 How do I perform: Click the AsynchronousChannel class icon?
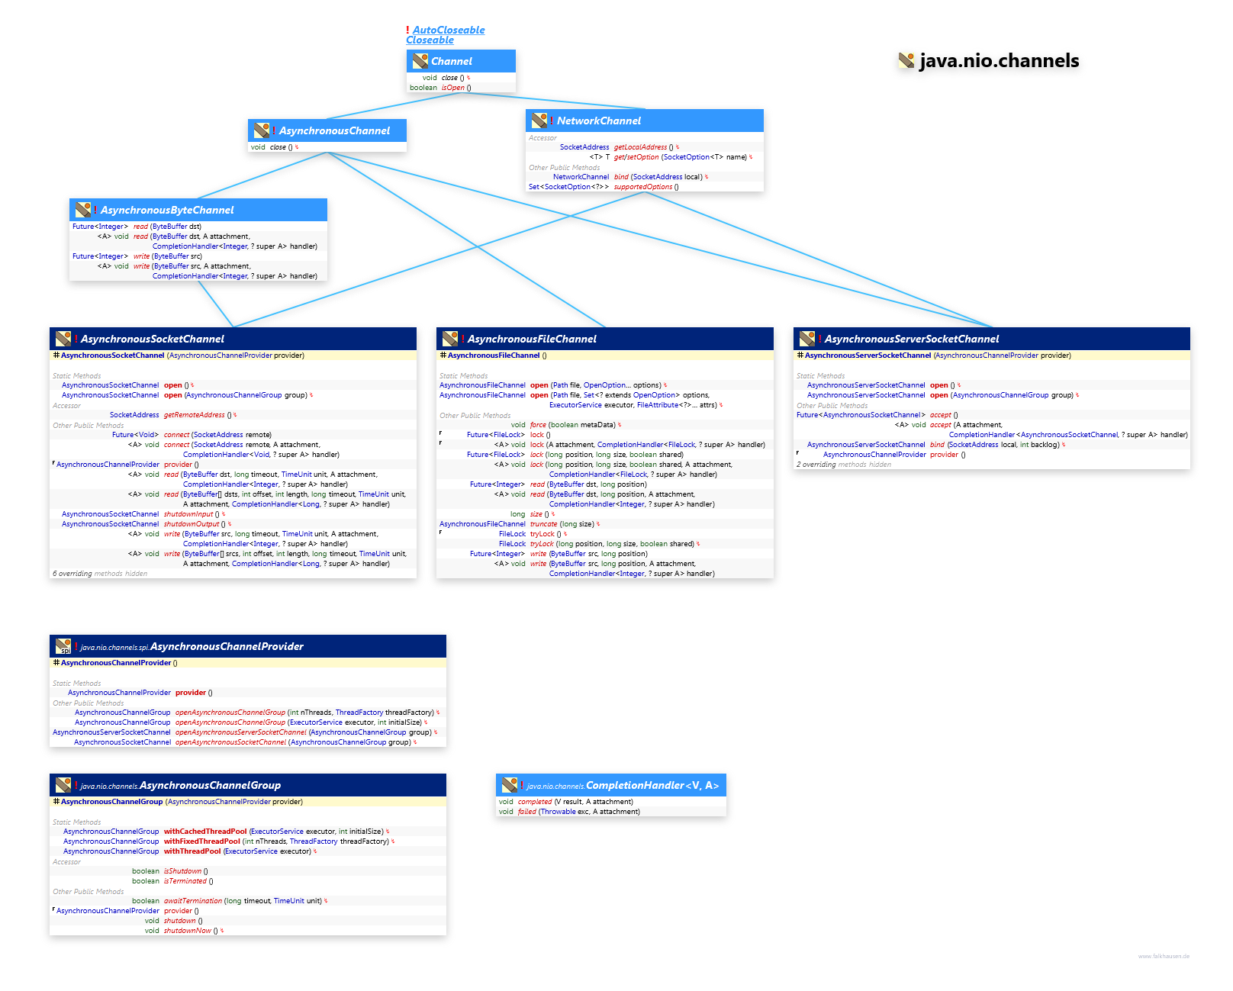[x=262, y=130]
